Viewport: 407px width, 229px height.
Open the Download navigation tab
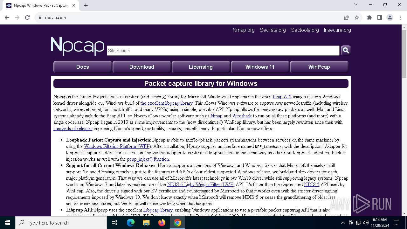point(142,67)
